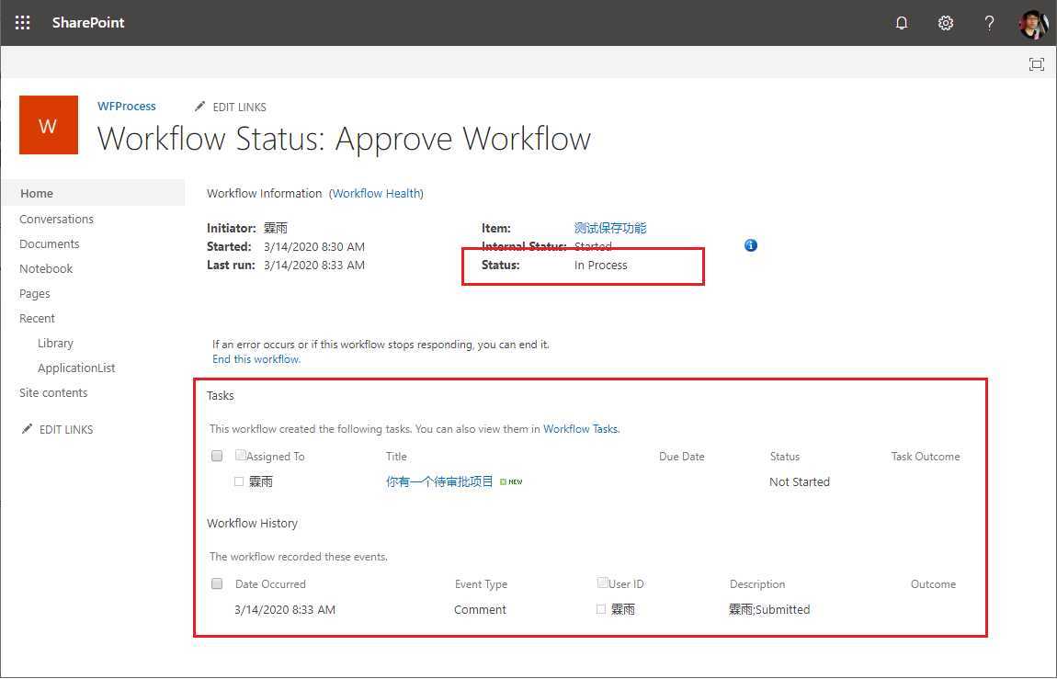Click the orange W site logo

click(49, 125)
